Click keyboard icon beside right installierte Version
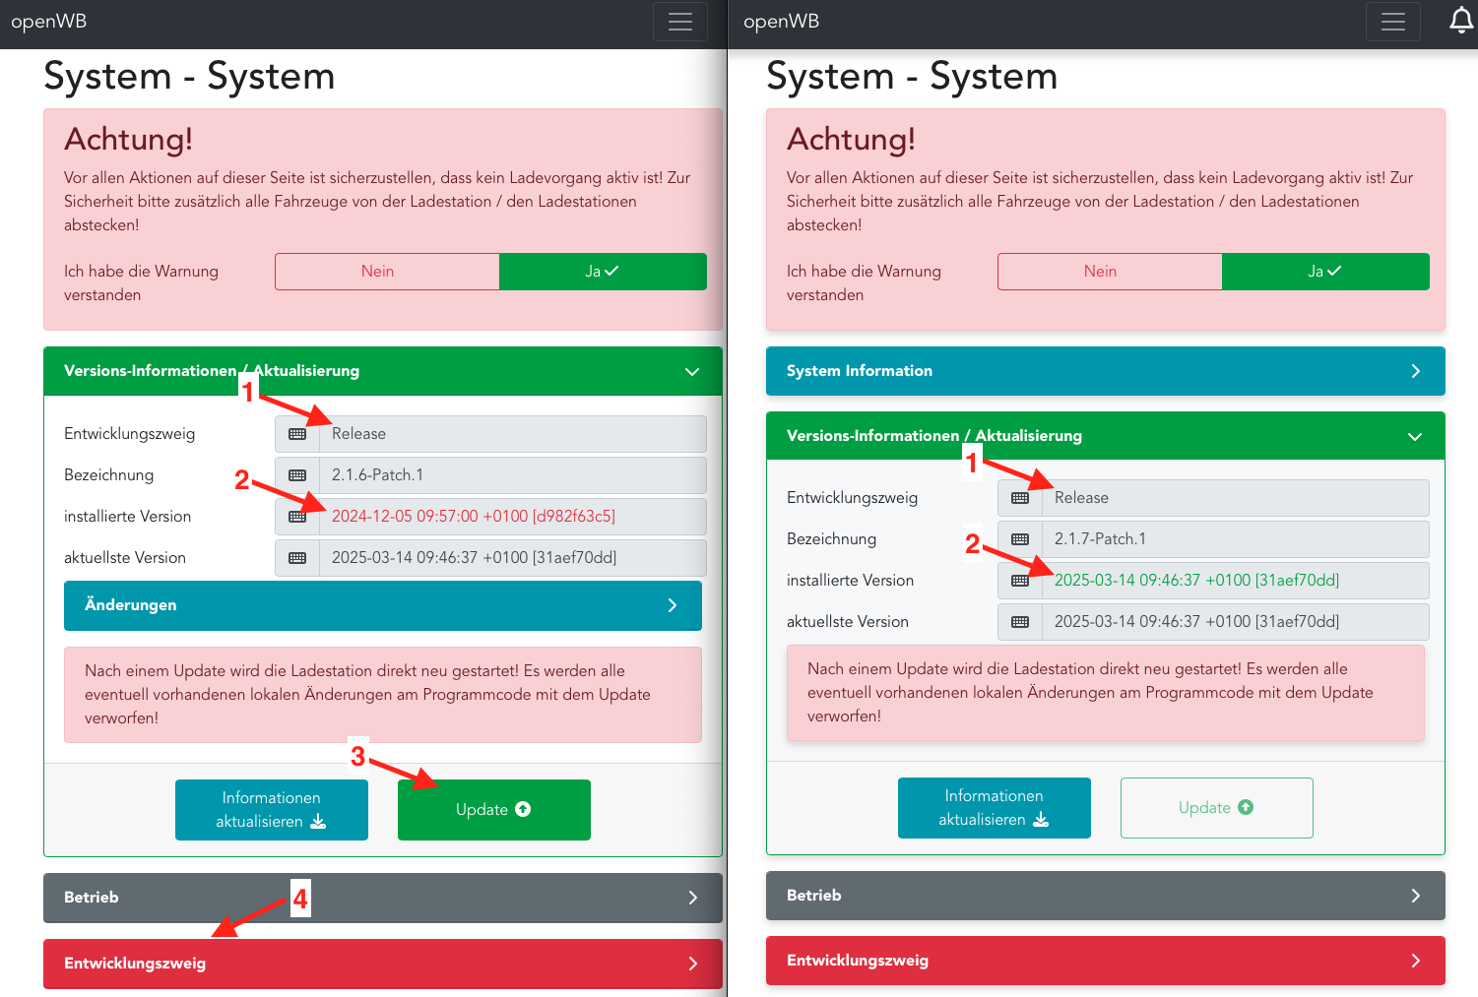Viewport: 1478px width, 997px height. tap(1020, 581)
